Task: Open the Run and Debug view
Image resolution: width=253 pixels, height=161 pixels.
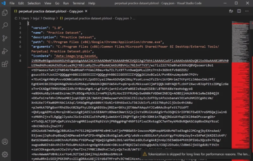Action: (x=5, y=51)
